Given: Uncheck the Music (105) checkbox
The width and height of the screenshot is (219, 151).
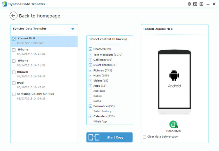Looking at the screenshot, I should click(x=90, y=75).
